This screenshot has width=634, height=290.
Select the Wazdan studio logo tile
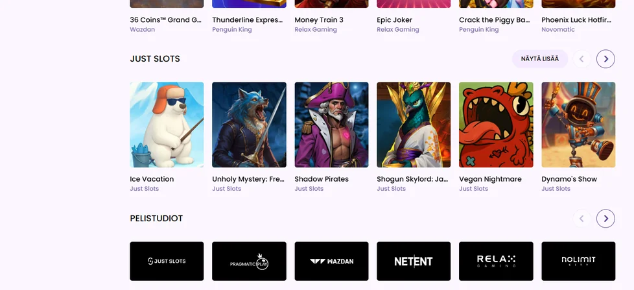(x=331, y=261)
